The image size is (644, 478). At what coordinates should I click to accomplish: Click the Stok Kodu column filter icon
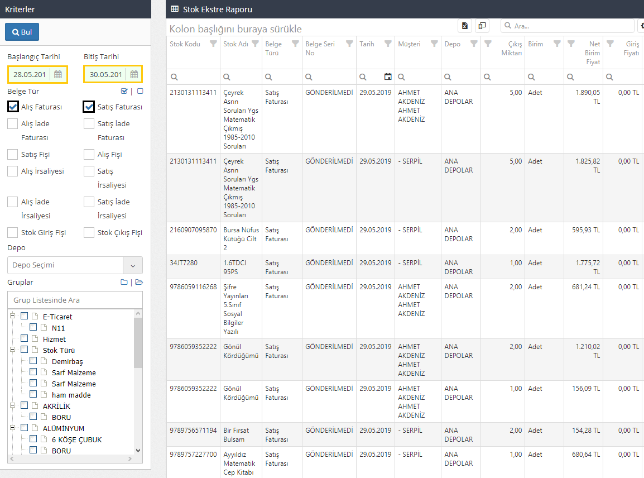pyautogui.click(x=213, y=44)
